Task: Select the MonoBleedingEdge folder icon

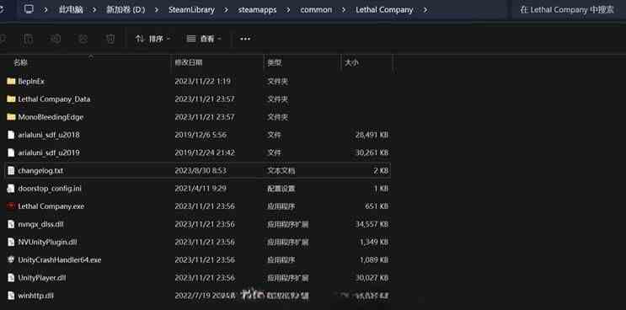Action: (x=11, y=117)
